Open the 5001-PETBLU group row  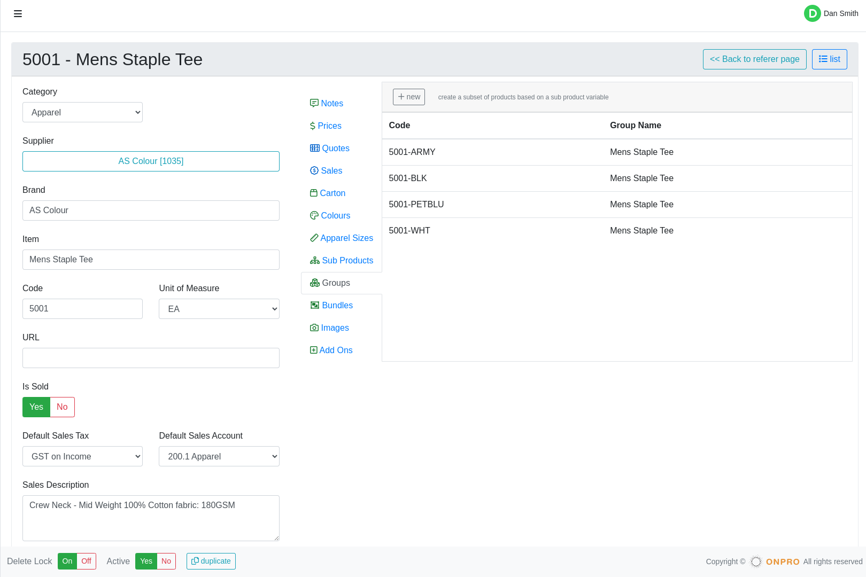click(x=617, y=205)
